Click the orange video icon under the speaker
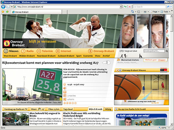174x130 pixels. click(65, 92)
